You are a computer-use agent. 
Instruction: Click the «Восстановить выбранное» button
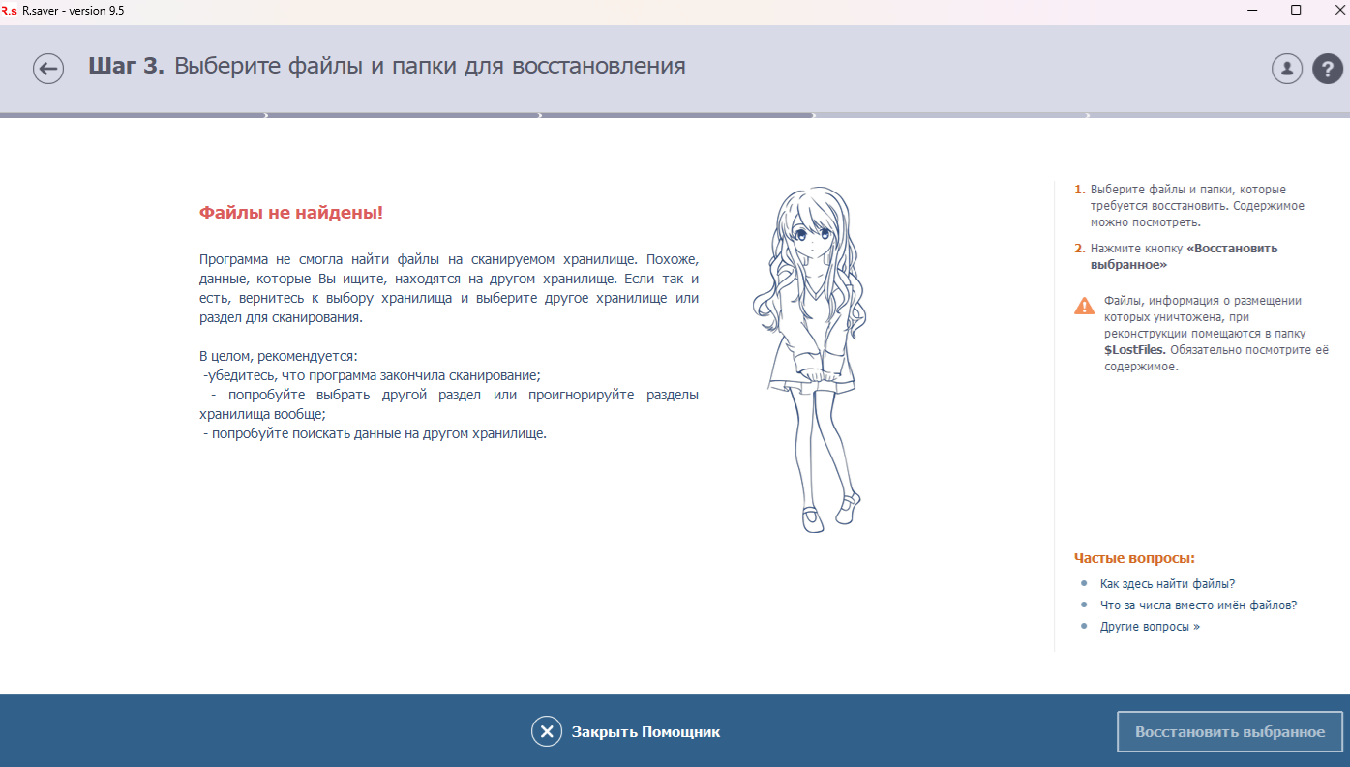point(1230,732)
